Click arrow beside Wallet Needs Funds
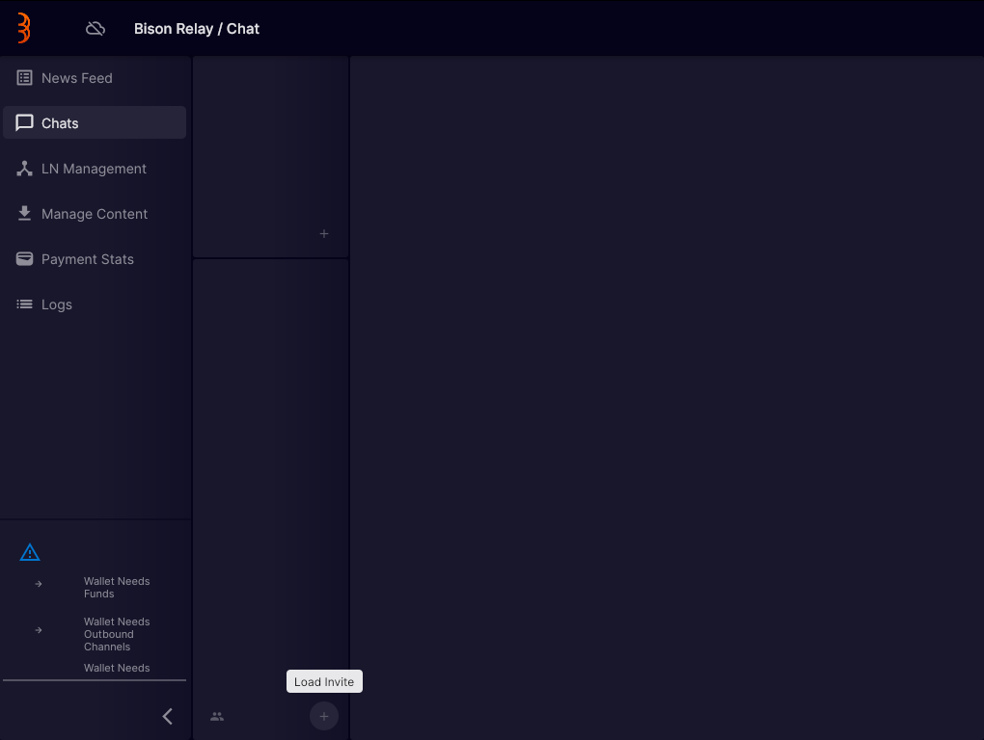Image resolution: width=984 pixels, height=740 pixels. (x=39, y=584)
